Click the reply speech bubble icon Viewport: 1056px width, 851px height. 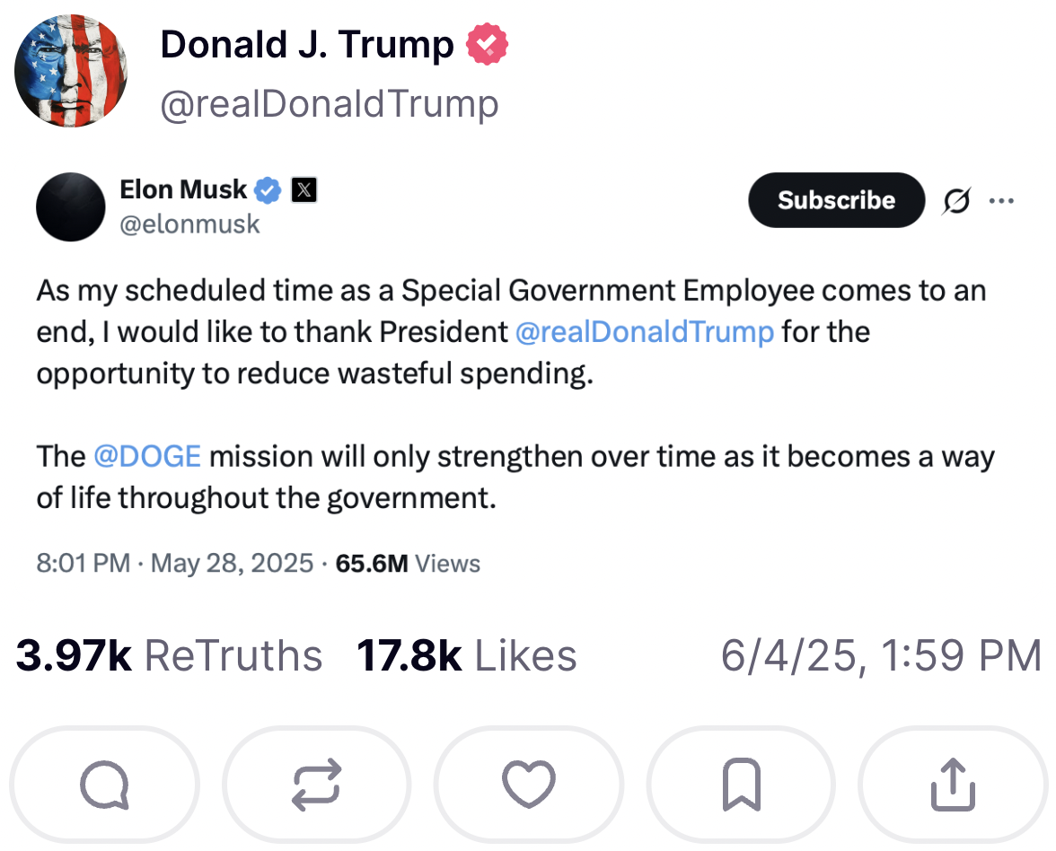tap(104, 784)
